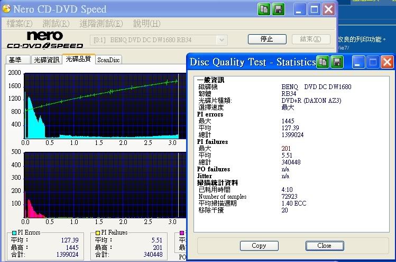Click the elapsed time value 4:10
The width and height of the screenshot is (396, 262).
[x=287, y=190]
